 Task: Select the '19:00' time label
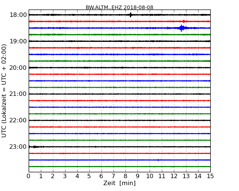point(18,41)
